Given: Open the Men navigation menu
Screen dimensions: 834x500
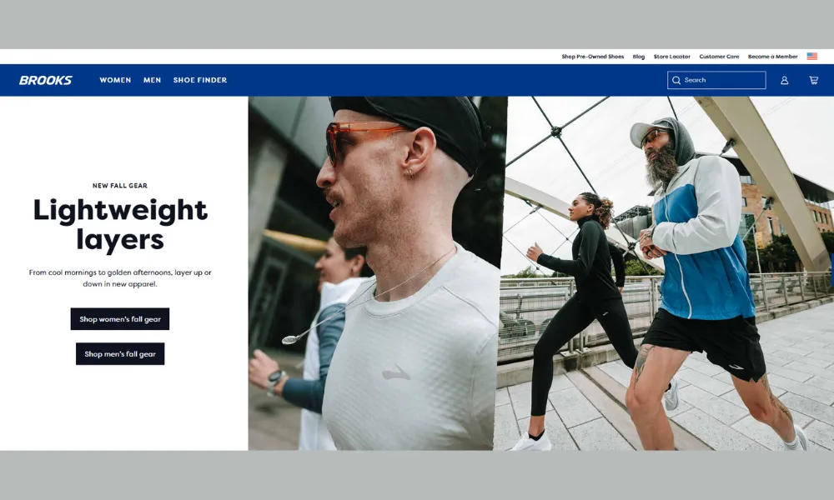Looking at the screenshot, I should click(152, 80).
